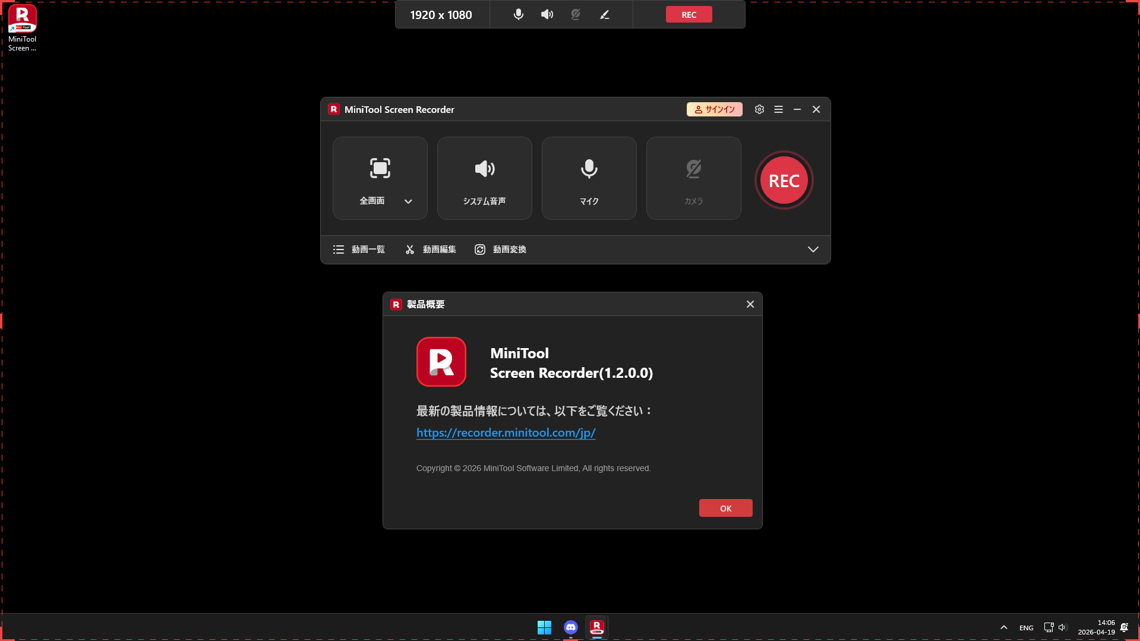Click the sign in (サインイン) button
The height and width of the screenshot is (641, 1140).
click(714, 109)
